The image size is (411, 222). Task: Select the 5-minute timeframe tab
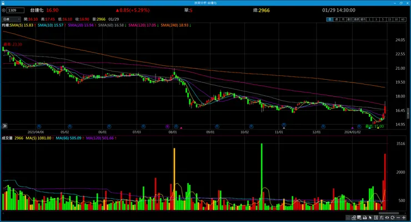(x=383, y=19)
